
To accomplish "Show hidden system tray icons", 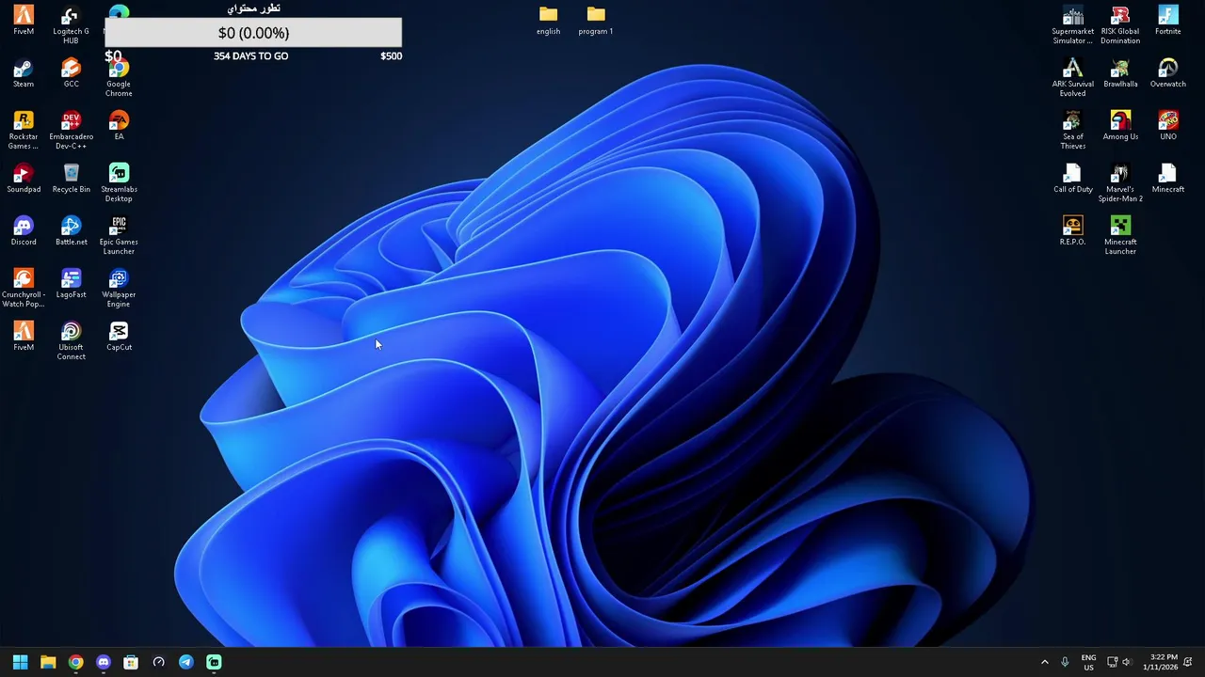I will [1044, 662].
